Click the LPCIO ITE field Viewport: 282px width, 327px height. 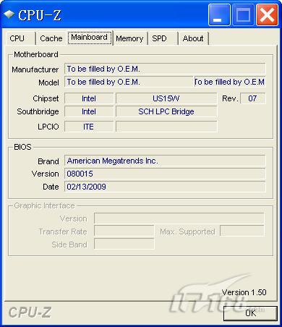pos(89,127)
